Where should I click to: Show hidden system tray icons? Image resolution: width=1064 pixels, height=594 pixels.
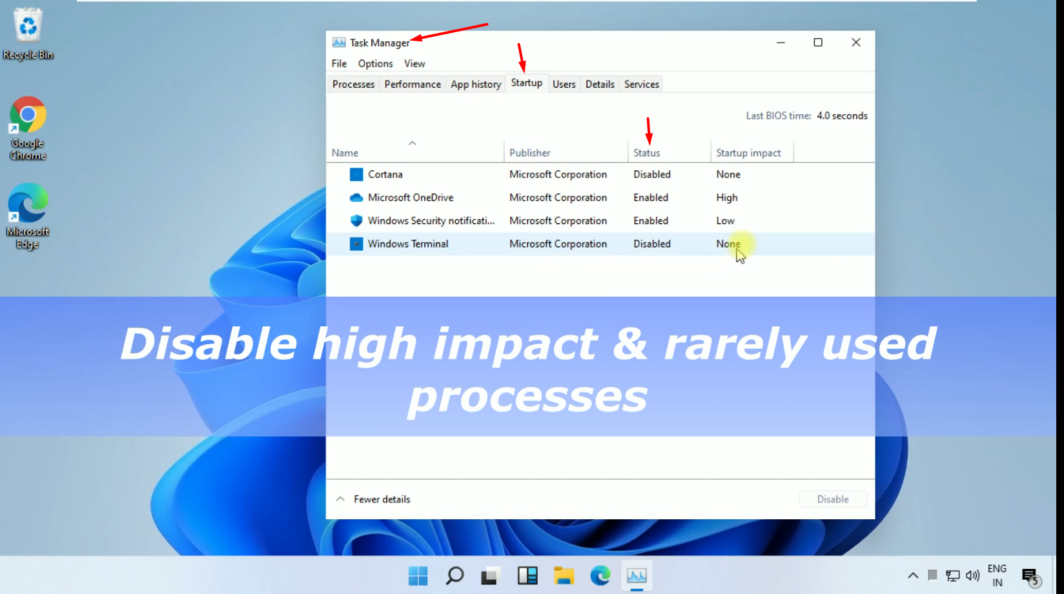click(x=913, y=575)
